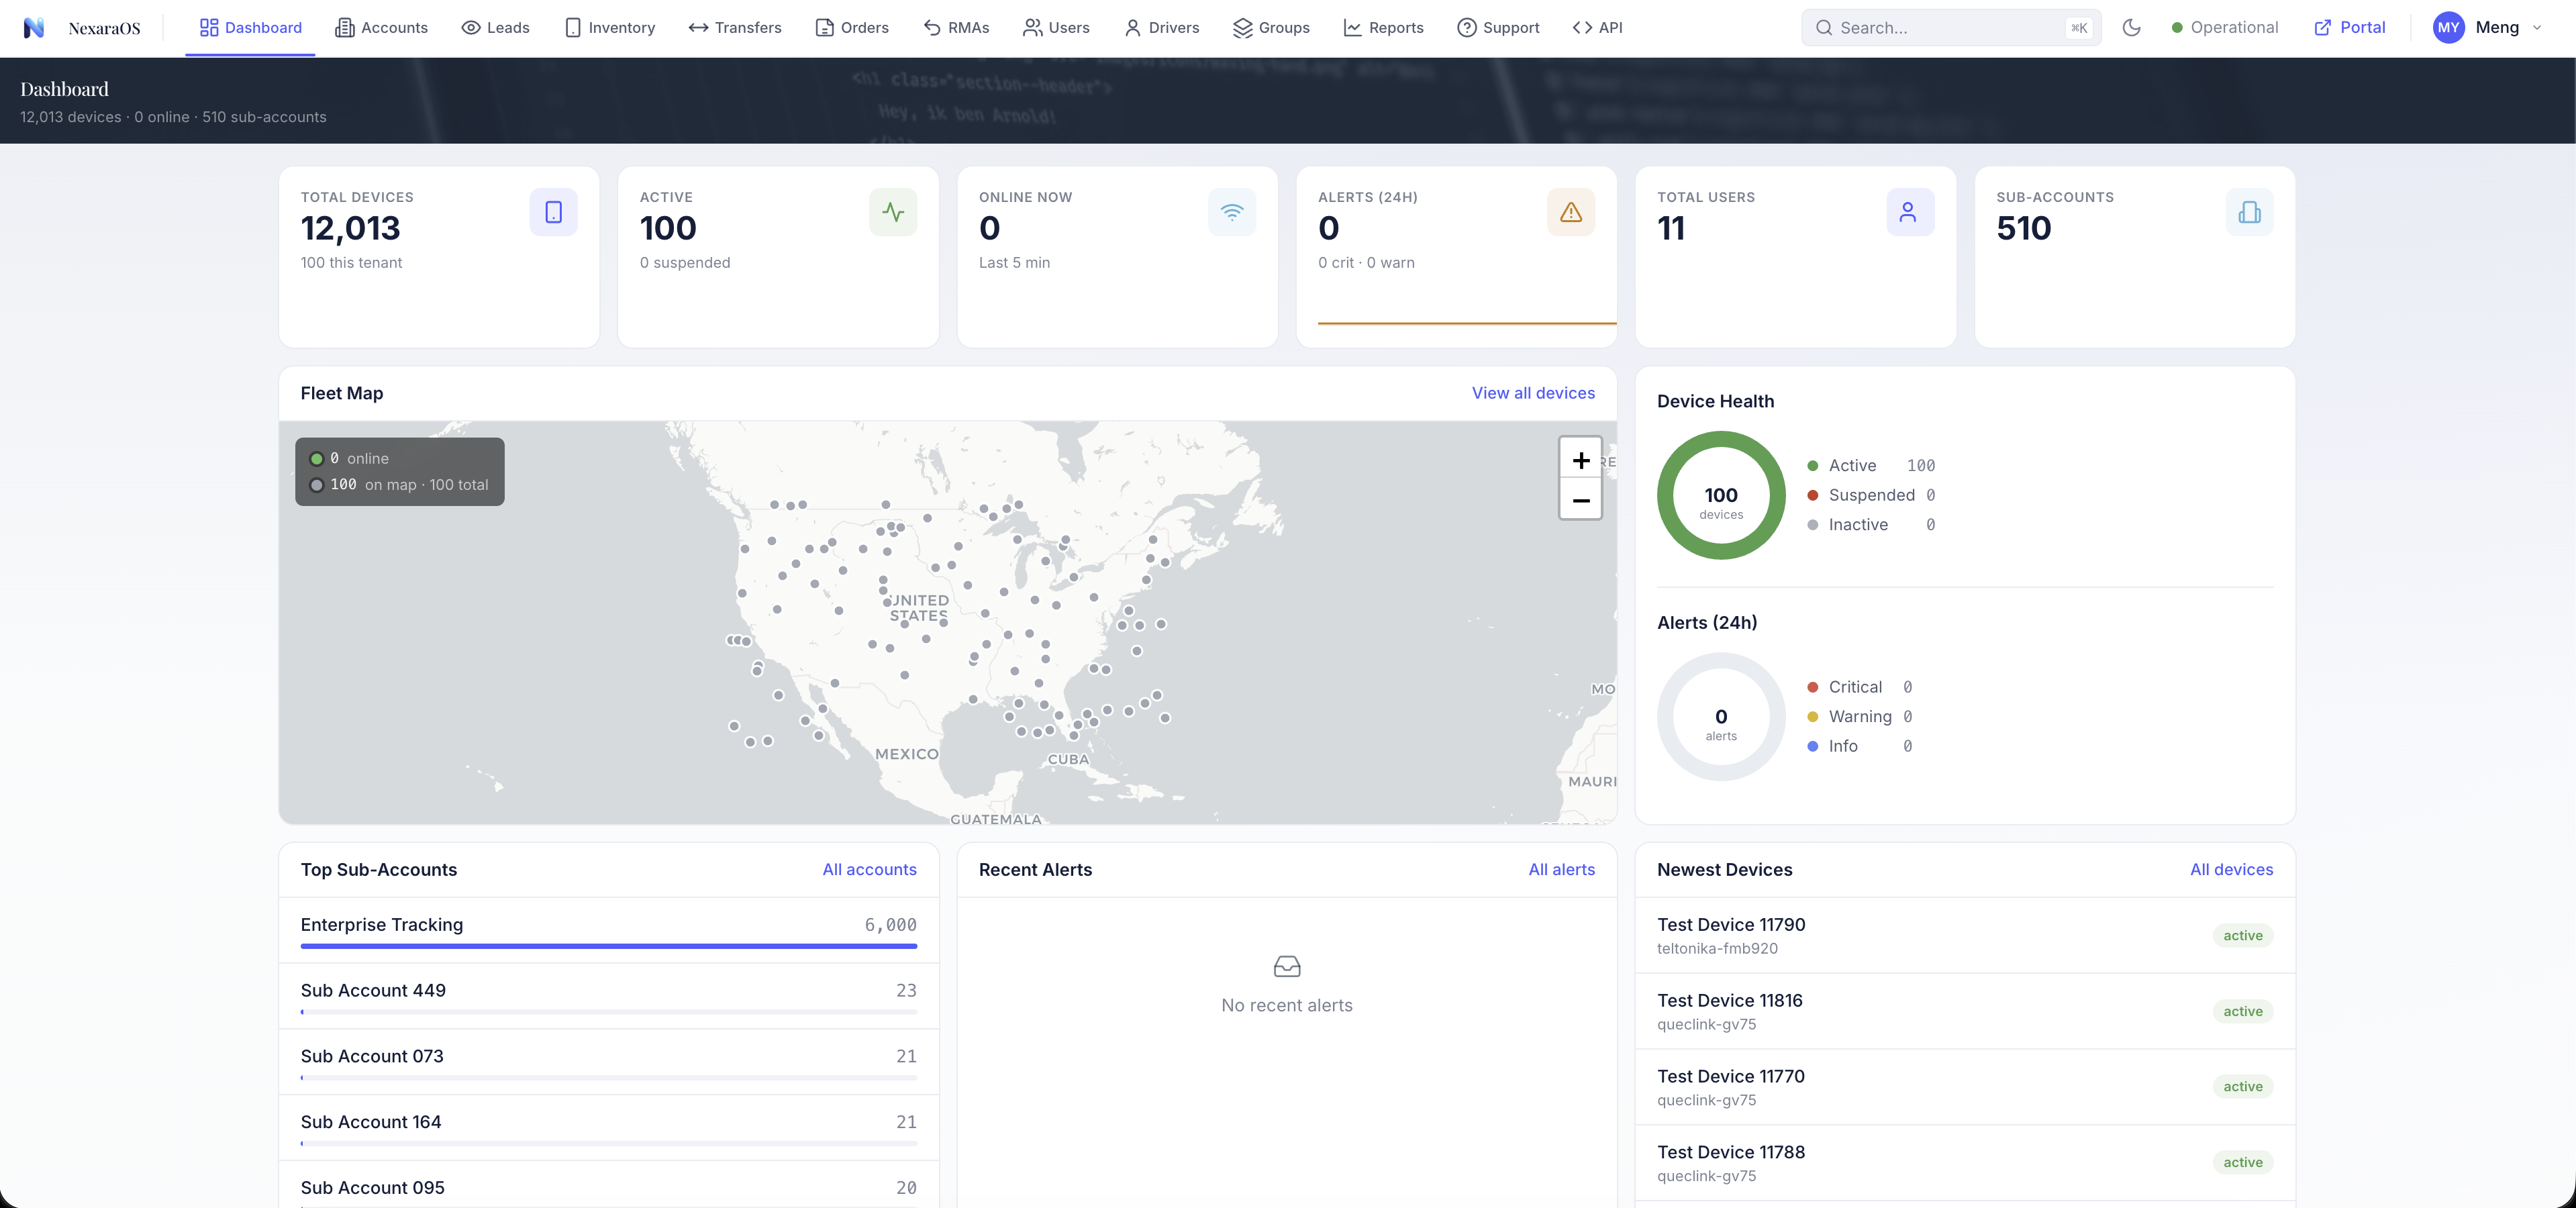This screenshot has height=1208, width=2576.
Task: Click the Critical alerts legend entry
Action: tap(1860, 687)
